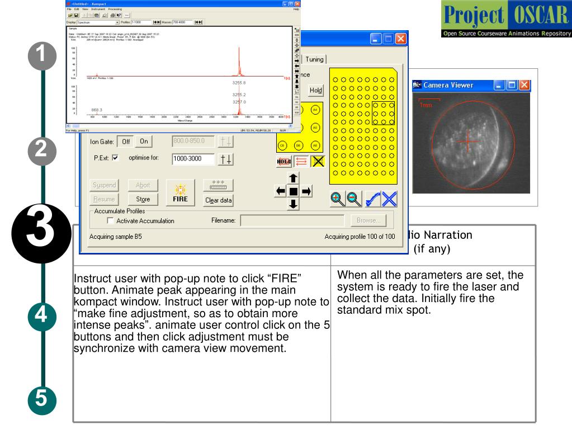Open the Edit menu in Kompact
Viewport: 572px width, 429px height.
click(77, 9)
